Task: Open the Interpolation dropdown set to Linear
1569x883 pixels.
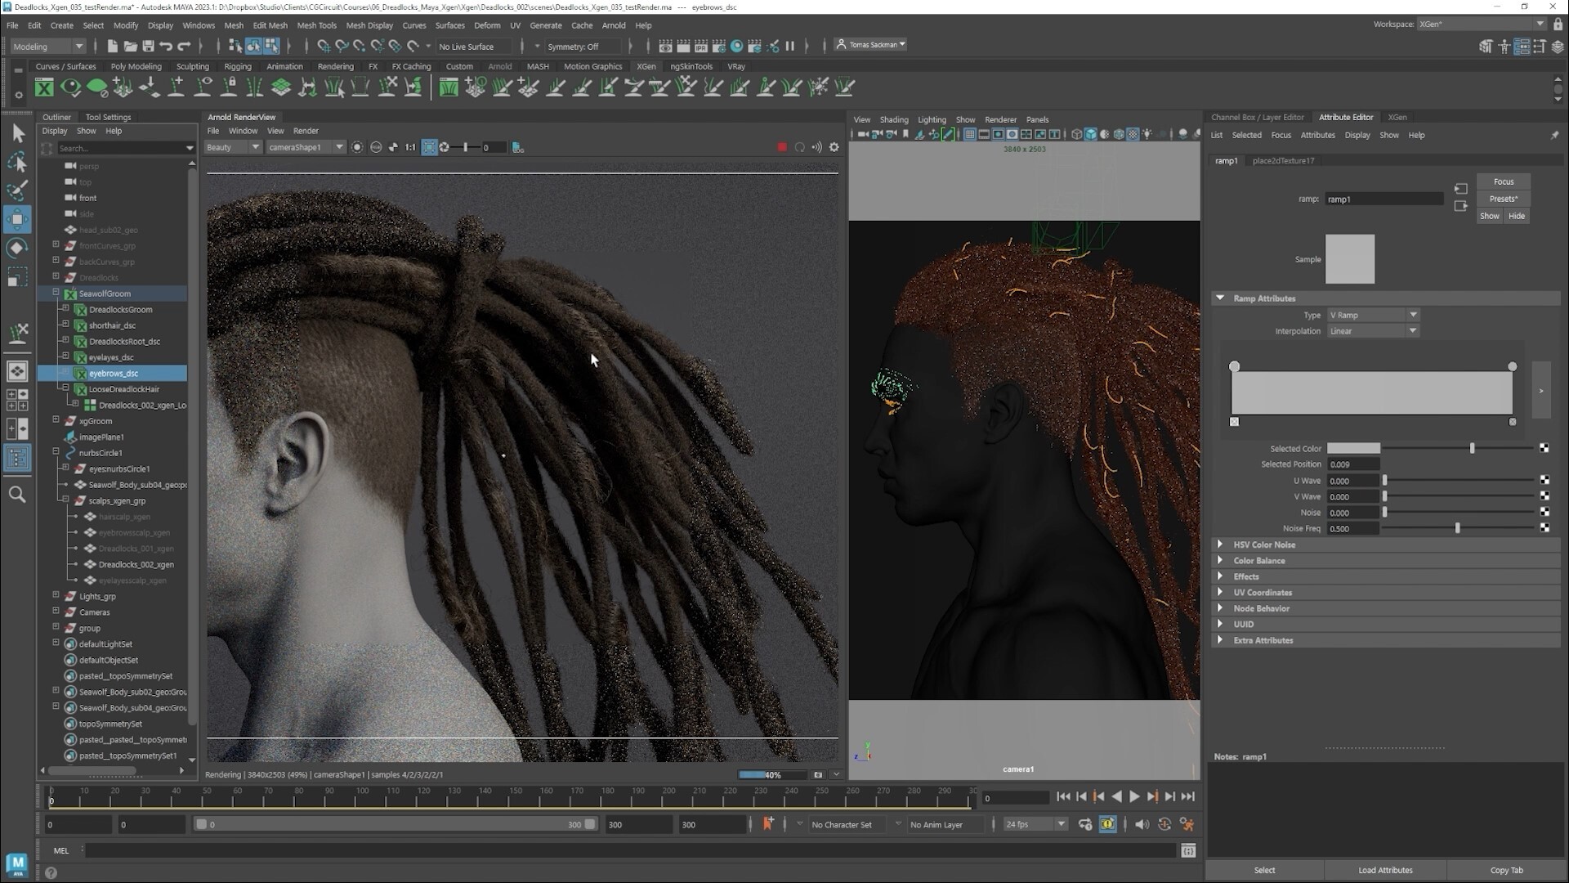Action: 1372,330
